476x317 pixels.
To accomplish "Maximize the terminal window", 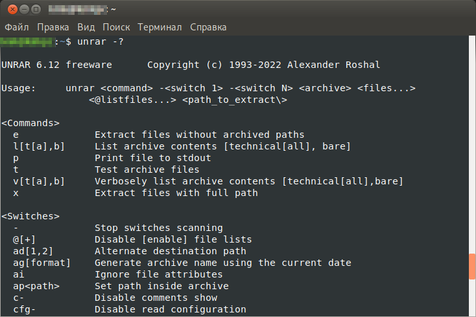I will coord(35,10).
